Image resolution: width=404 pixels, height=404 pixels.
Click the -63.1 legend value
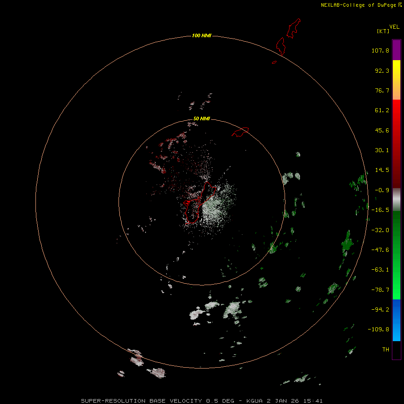pos(380,270)
